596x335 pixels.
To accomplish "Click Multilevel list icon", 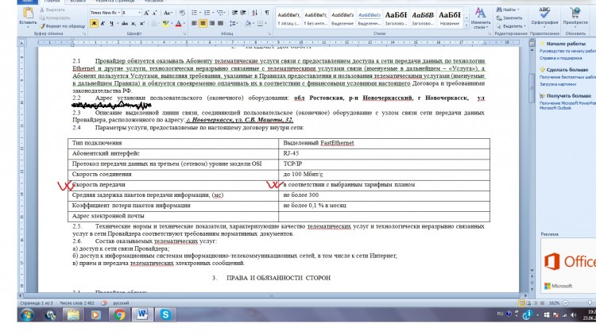I will [x=220, y=13].
